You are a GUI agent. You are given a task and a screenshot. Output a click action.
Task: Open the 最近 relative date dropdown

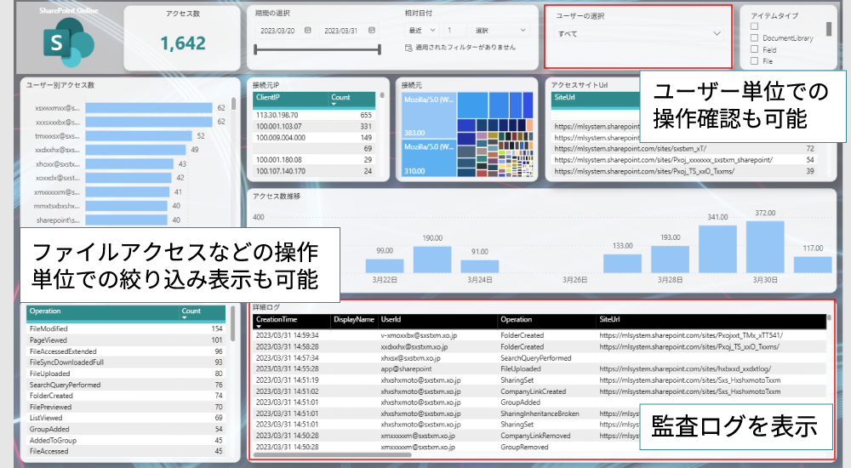423,30
